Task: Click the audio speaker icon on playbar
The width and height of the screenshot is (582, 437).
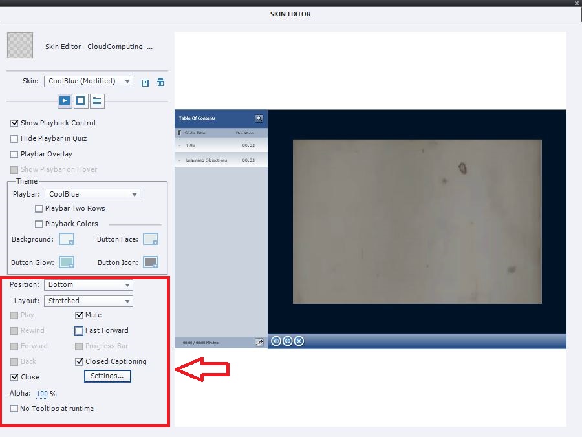Action: 276,341
